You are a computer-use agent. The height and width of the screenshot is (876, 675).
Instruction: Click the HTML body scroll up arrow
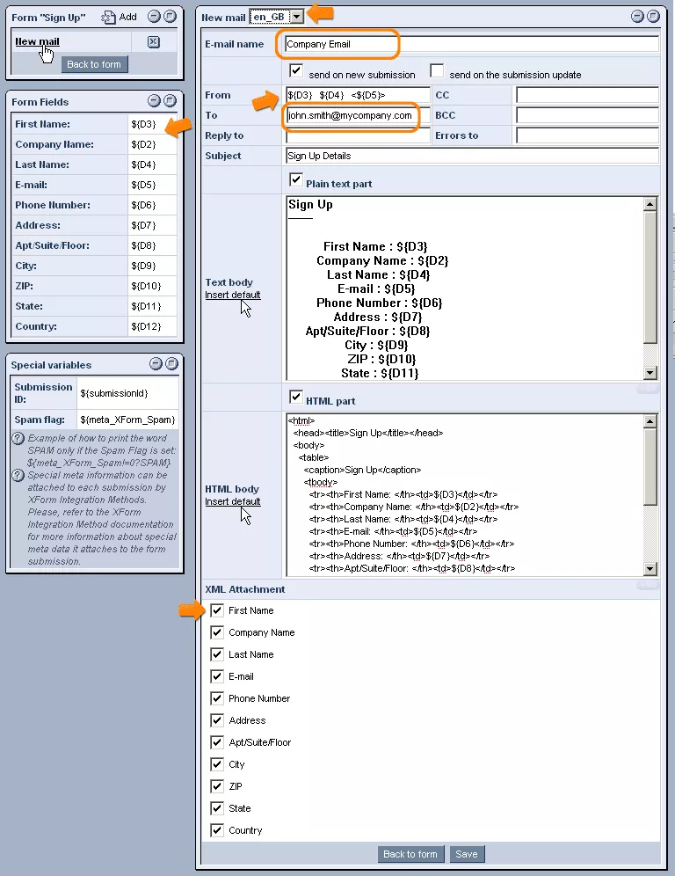650,421
